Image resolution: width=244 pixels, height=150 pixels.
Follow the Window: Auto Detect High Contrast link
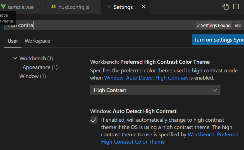coord(146,78)
